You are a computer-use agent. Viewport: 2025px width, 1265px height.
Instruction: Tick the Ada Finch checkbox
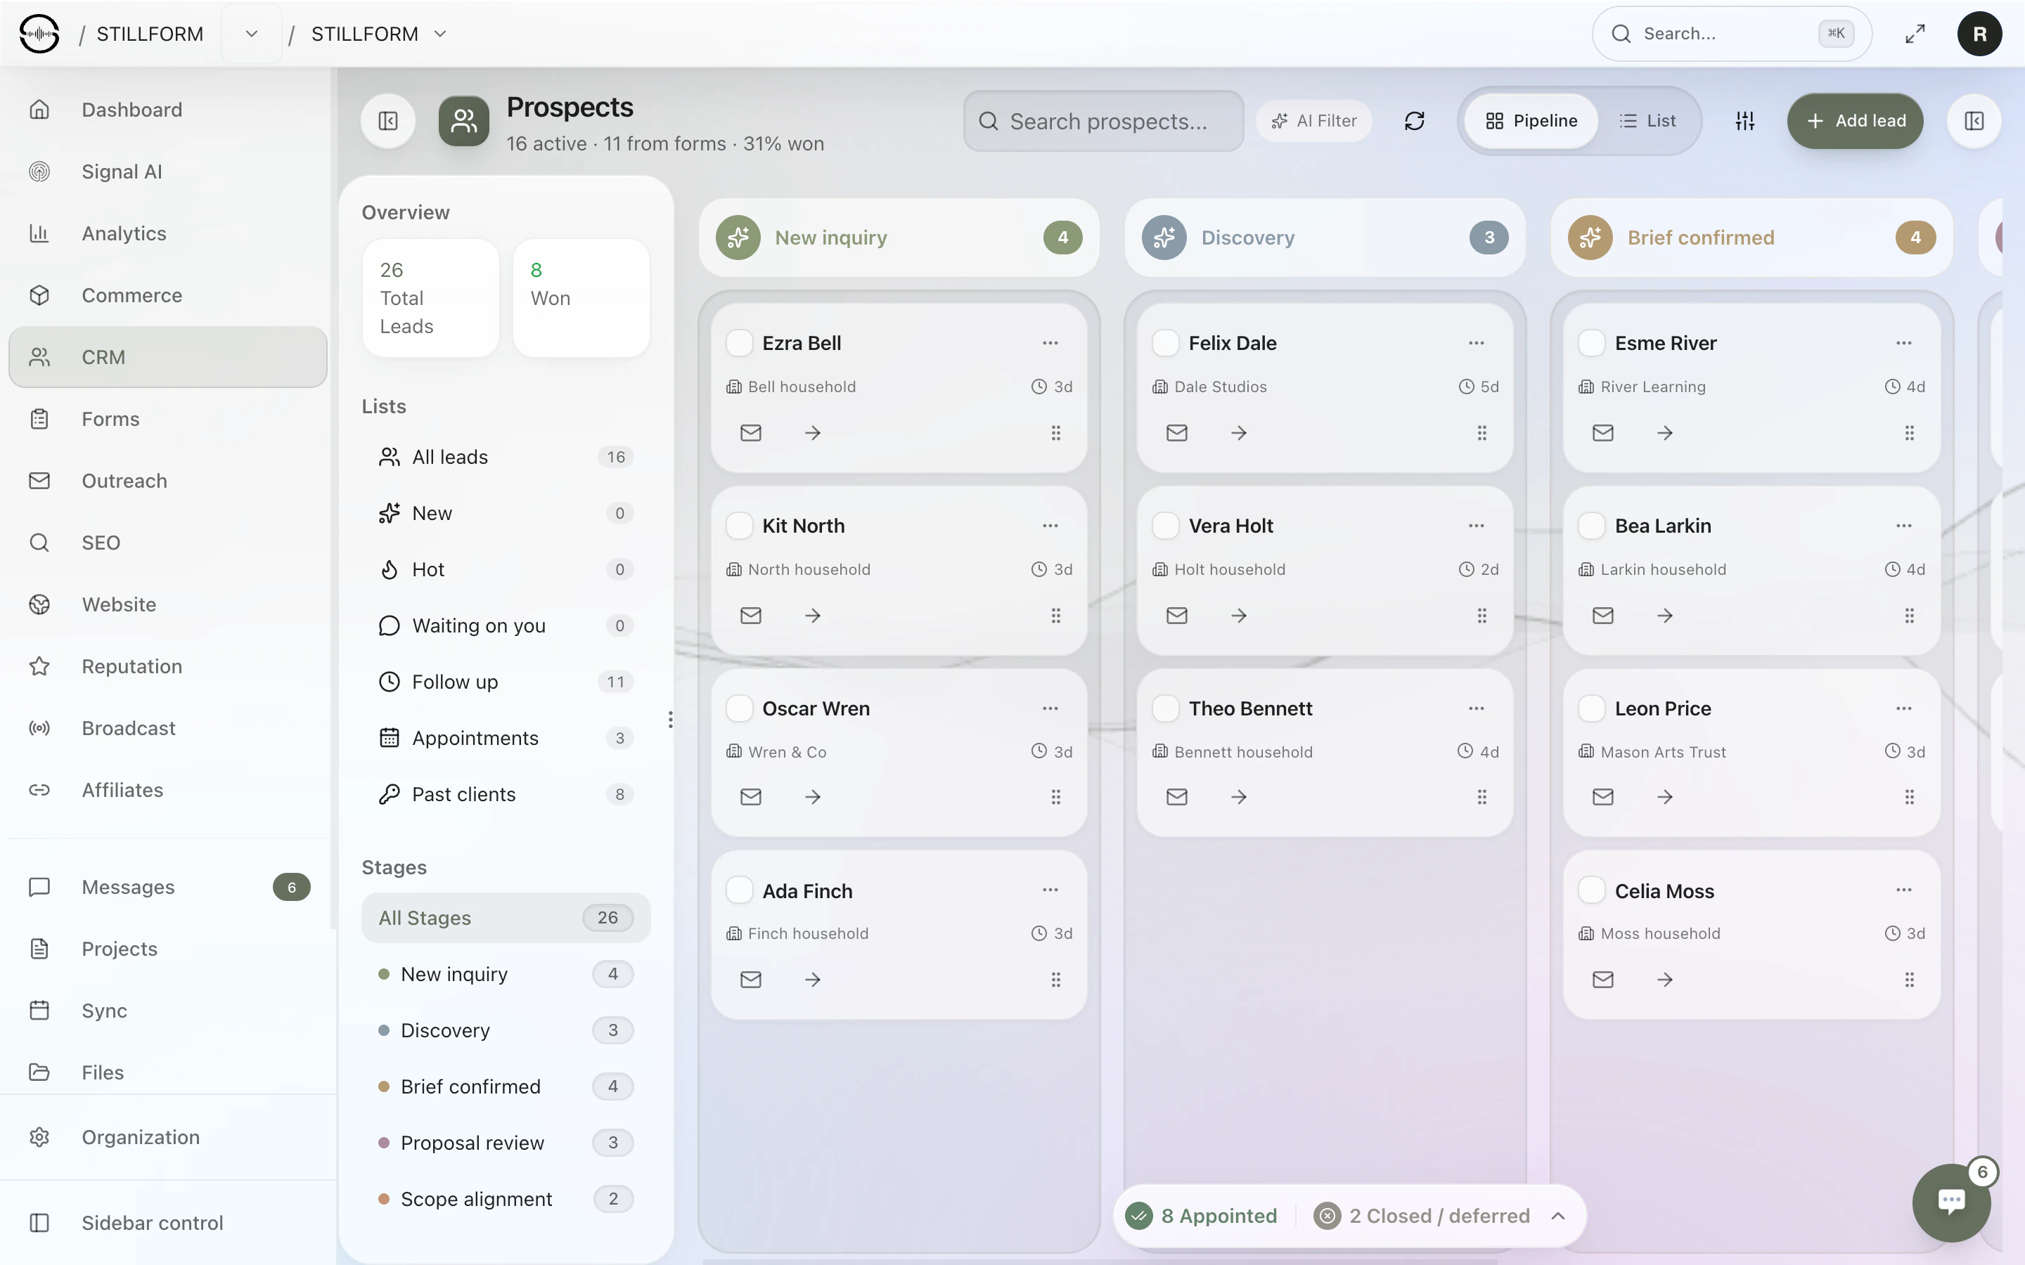[739, 890]
